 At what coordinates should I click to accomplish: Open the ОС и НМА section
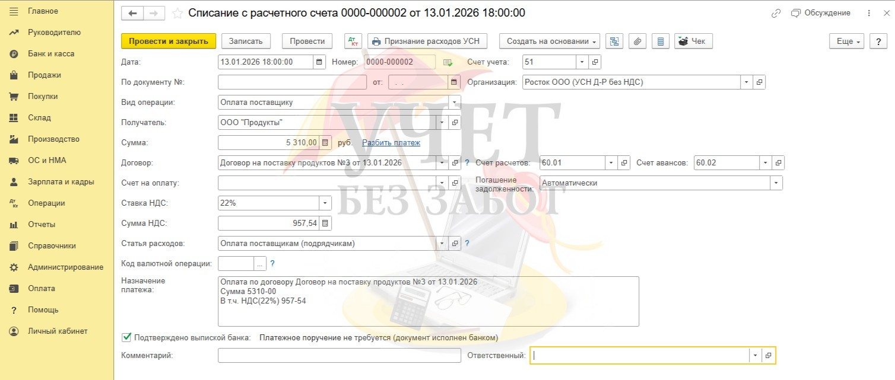[x=47, y=161]
